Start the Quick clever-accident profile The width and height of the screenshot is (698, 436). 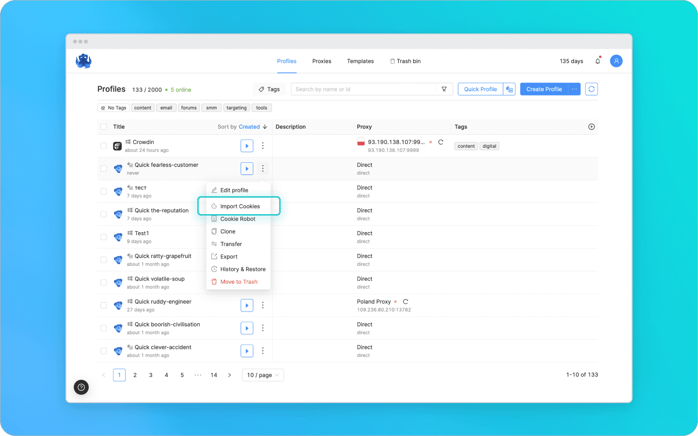247,351
